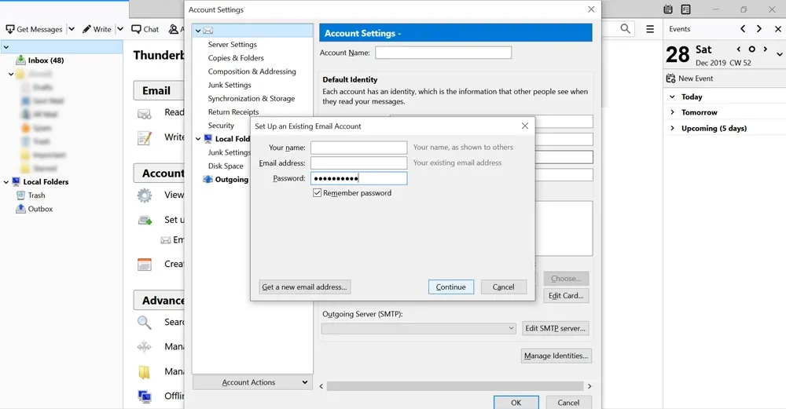The width and height of the screenshot is (786, 409).
Task: Open Disk Space settings
Action: [226, 166]
